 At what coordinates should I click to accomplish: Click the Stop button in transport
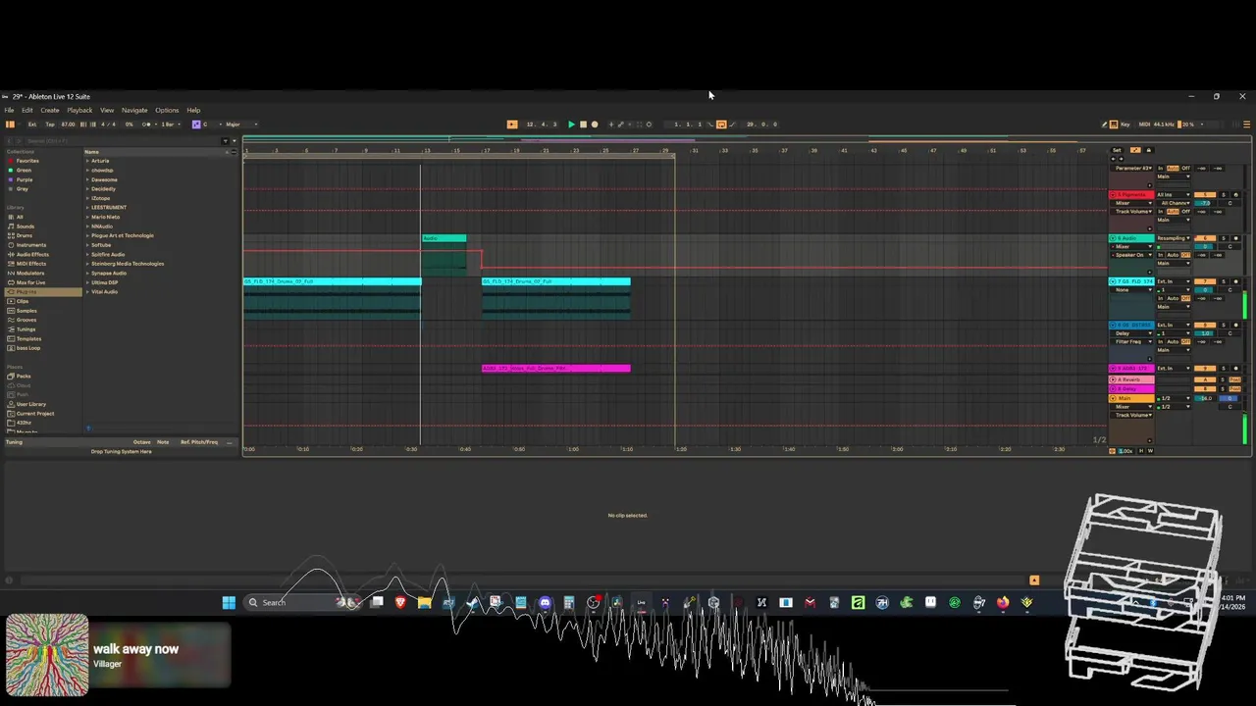583,125
